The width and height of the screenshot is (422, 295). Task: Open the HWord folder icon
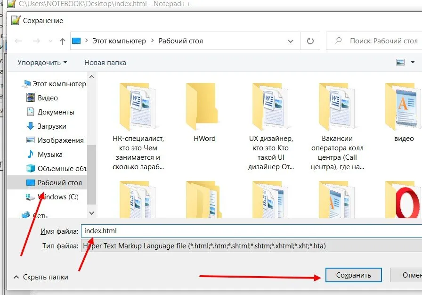click(x=202, y=107)
